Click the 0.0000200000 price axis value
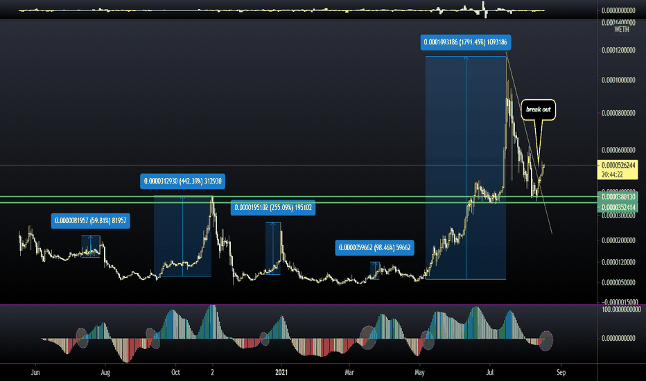 click(618, 240)
